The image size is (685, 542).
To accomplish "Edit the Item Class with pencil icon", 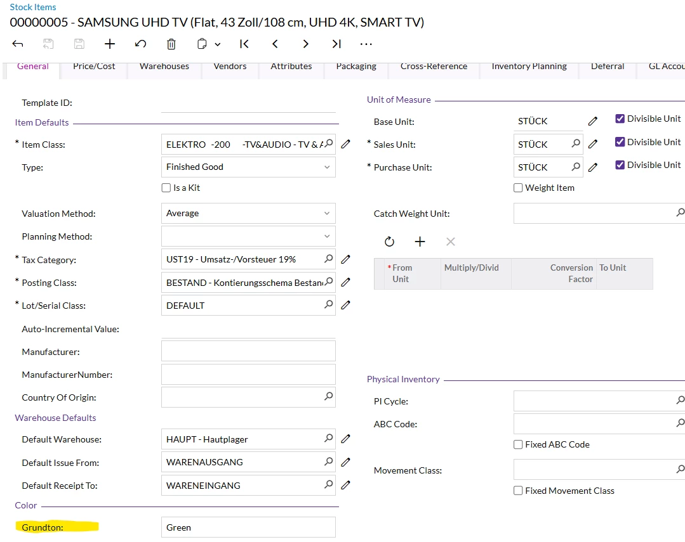I will (x=345, y=144).
